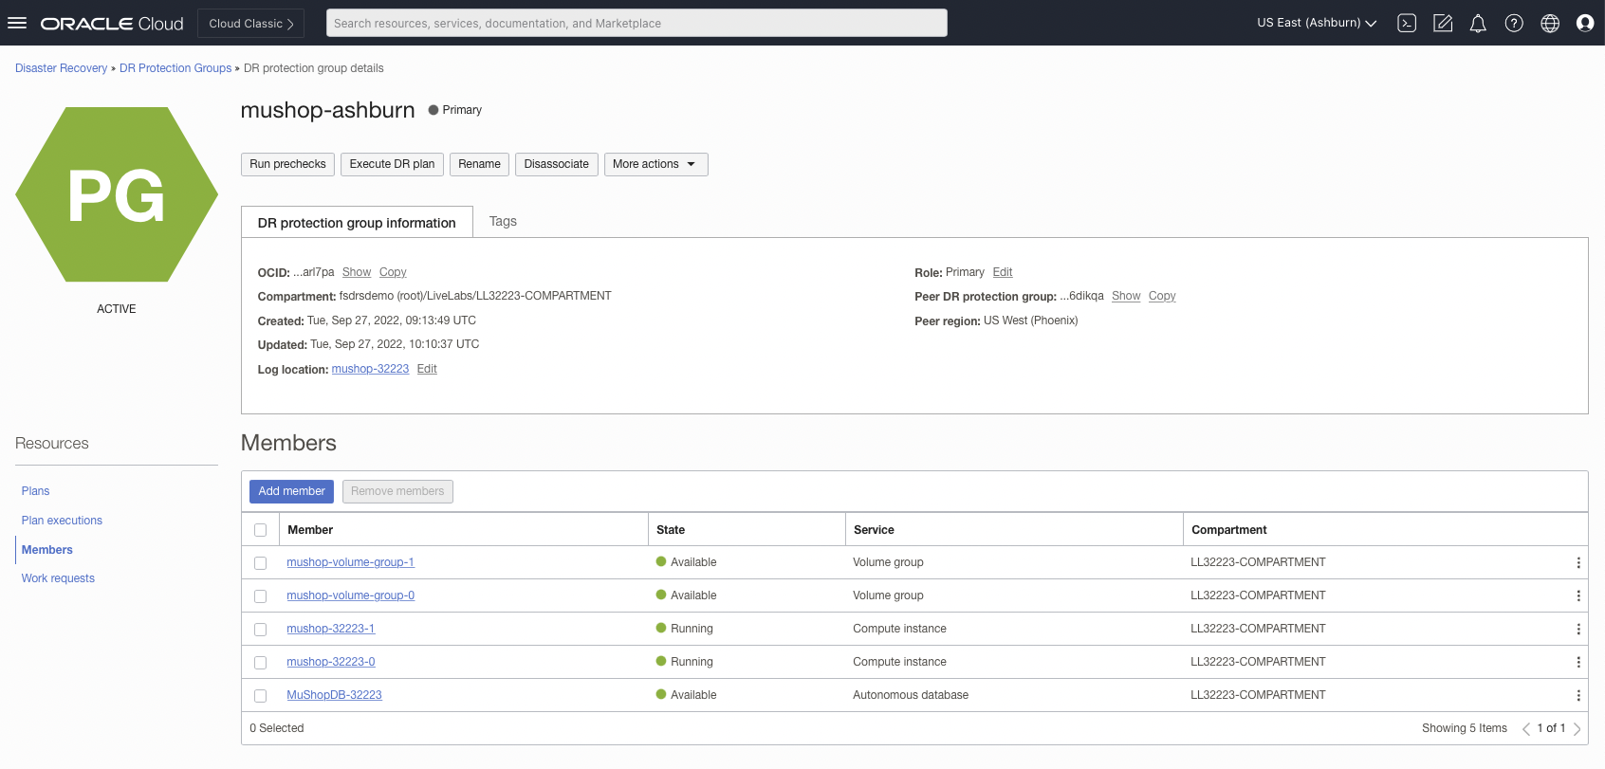
Task: Open the user profile avatar
Action: tap(1585, 23)
